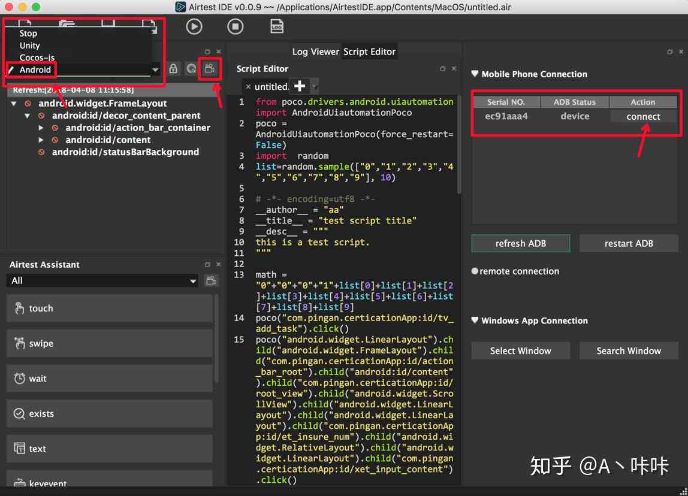688x496 pixels.
Task: Choose Stop from the Poco mode list
Action: click(28, 34)
